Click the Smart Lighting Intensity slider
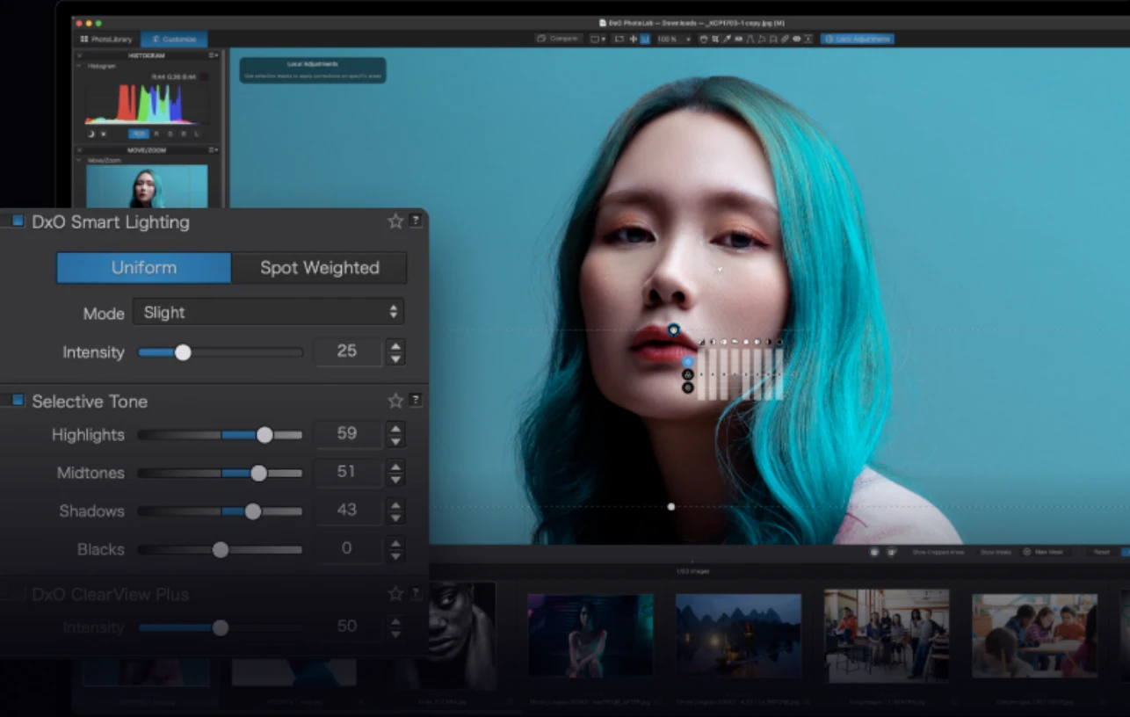The width and height of the screenshot is (1130, 717). [221, 352]
